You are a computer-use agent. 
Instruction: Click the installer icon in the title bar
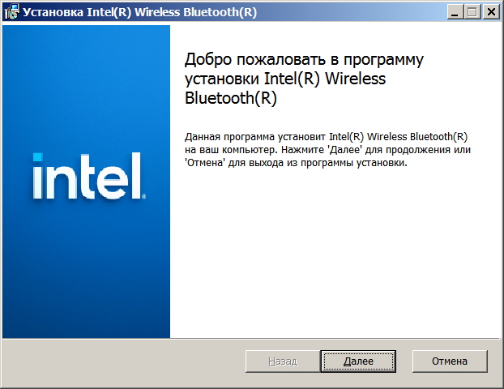point(11,11)
